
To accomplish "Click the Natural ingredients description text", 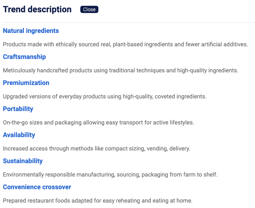I will 126,44.
